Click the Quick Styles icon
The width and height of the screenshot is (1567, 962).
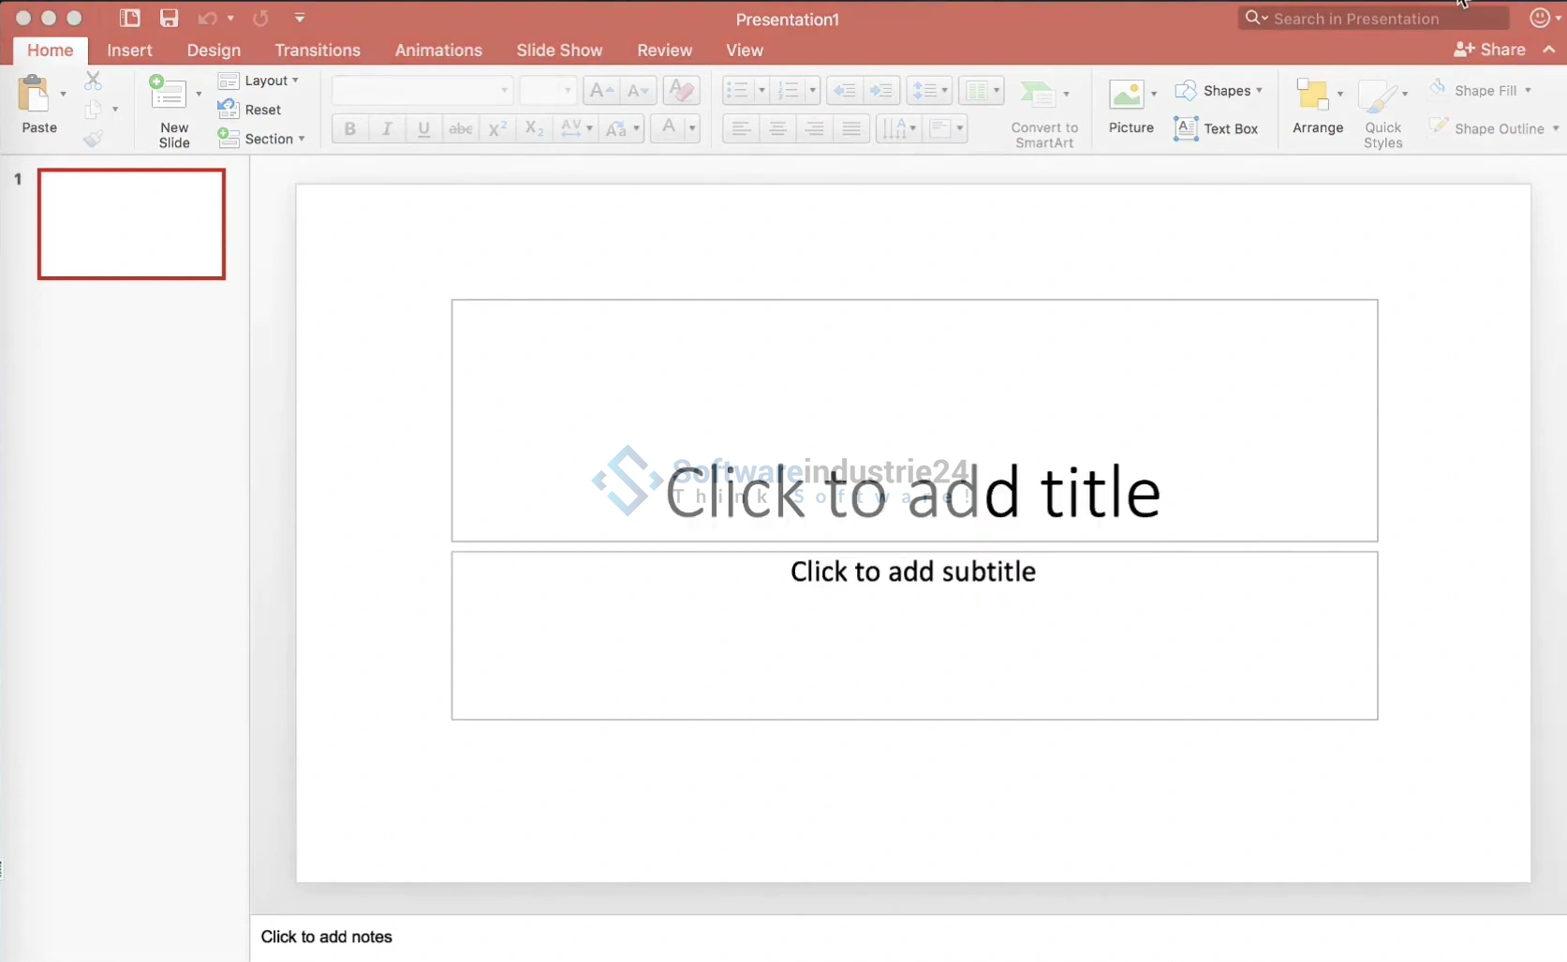click(x=1380, y=97)
